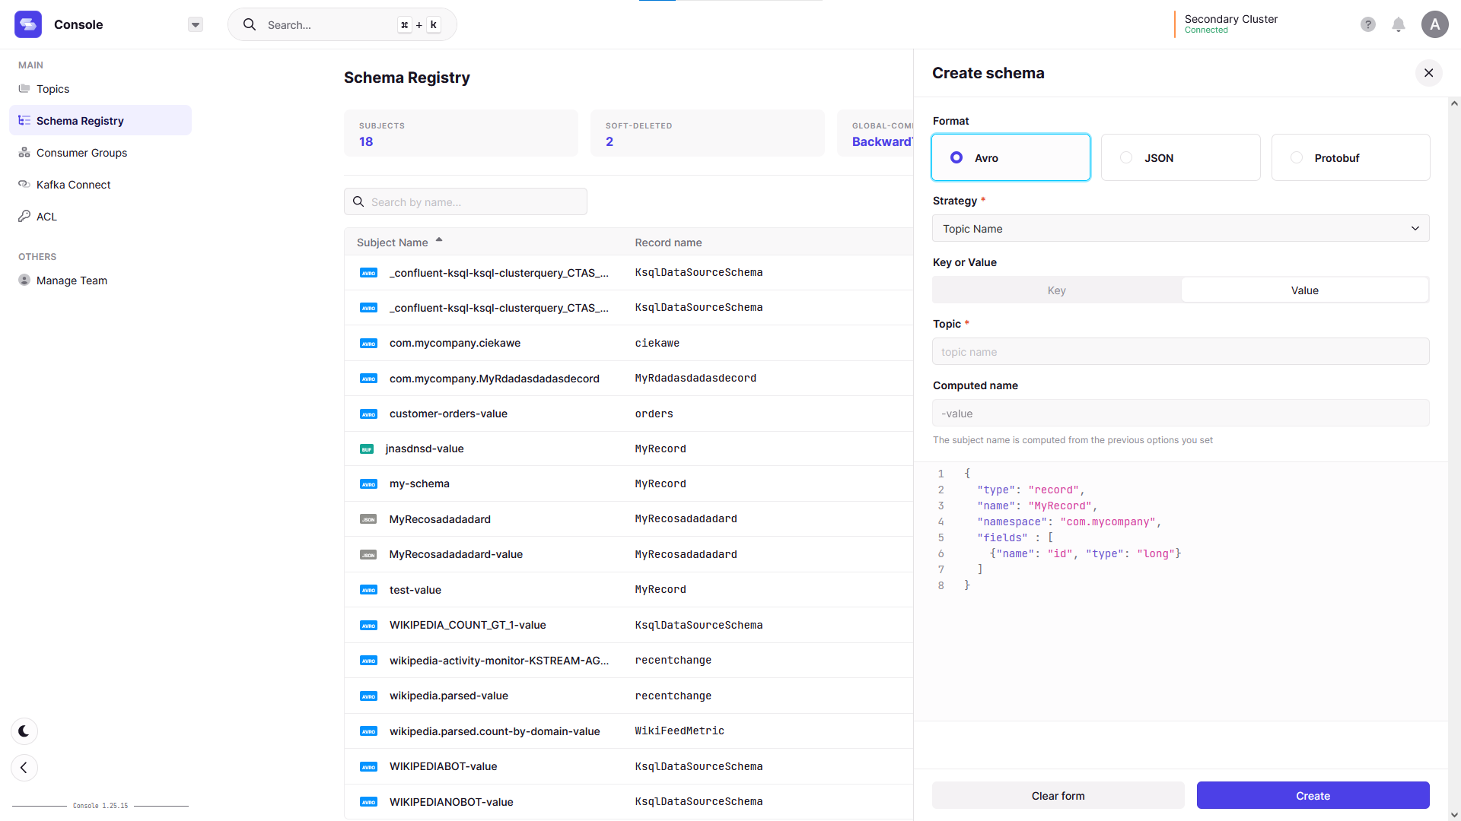This screenshot has width=1461, height=821.
Task: Open subject my-schema
Action: 419,483
